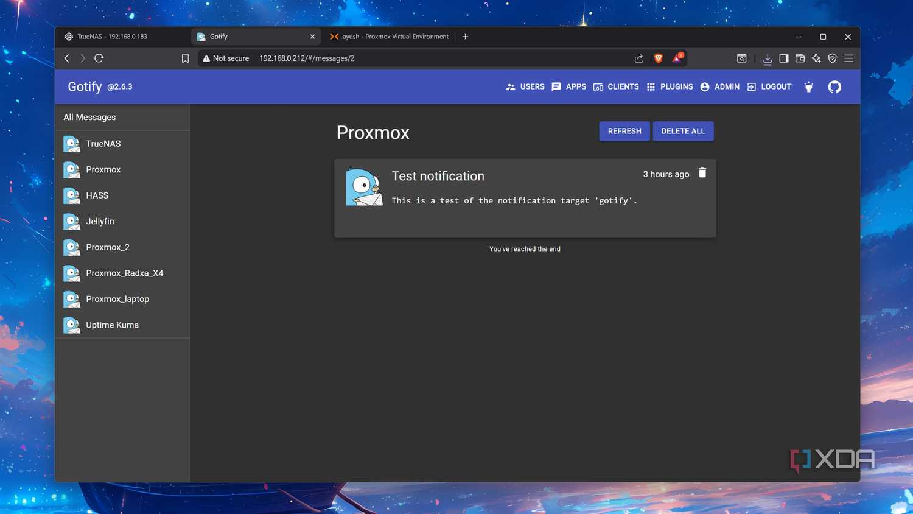Click the share page icon in address bar
The height and width of the screenshot is (514, 913).
tap(638, 58)
